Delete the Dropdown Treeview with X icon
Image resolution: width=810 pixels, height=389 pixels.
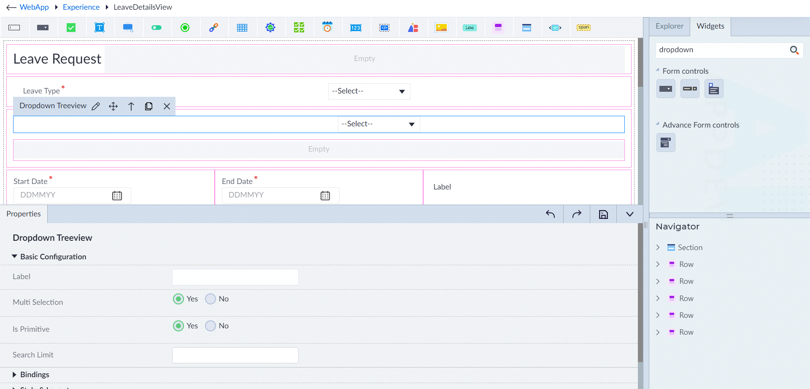[x=167, y=106]
